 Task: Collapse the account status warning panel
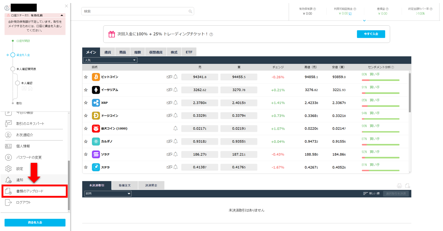tap(62, 15)
